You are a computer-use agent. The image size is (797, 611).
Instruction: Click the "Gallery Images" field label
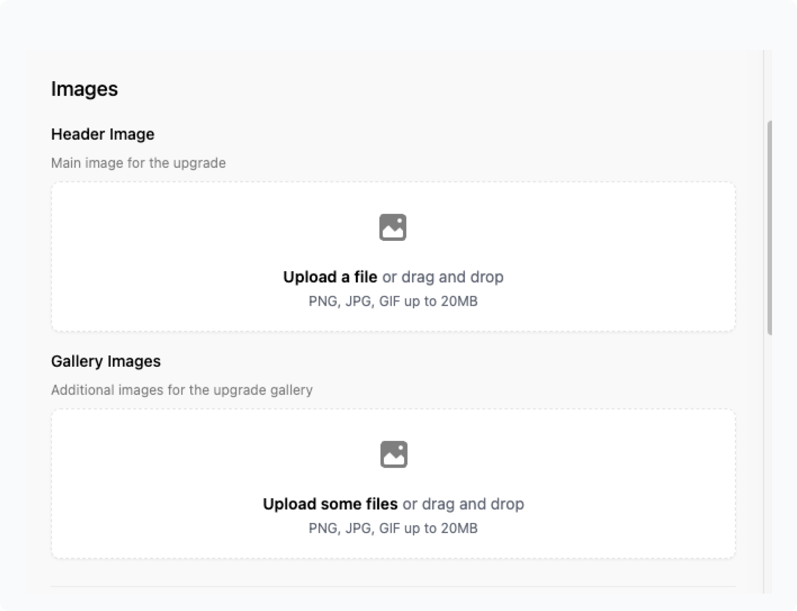(106, 361)
